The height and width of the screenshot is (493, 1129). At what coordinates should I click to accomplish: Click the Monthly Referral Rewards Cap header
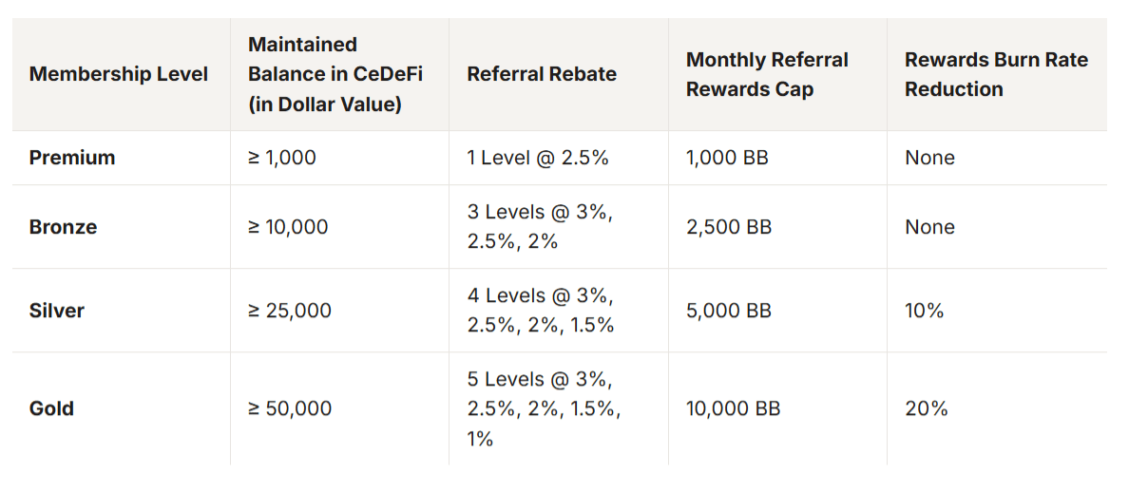[767, 74]
